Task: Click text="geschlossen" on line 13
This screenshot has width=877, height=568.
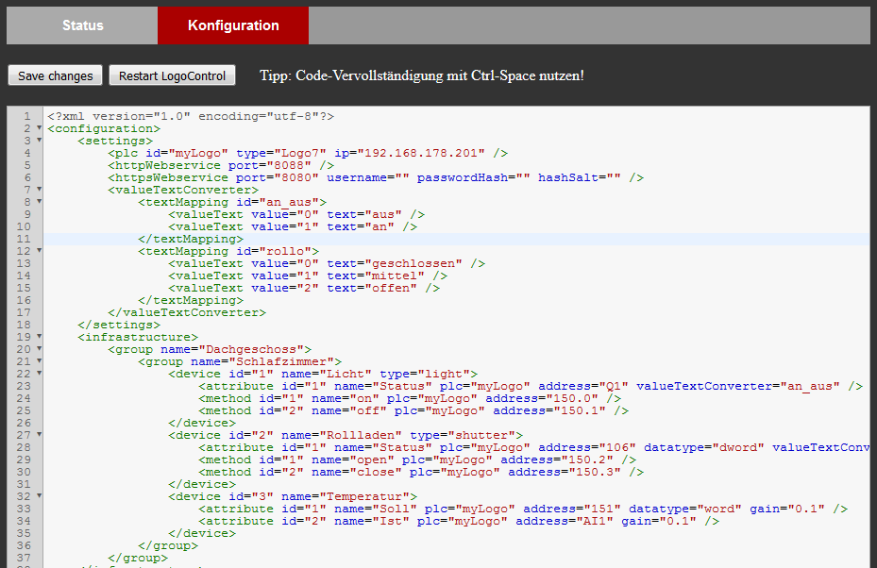Action: [395, 264]
